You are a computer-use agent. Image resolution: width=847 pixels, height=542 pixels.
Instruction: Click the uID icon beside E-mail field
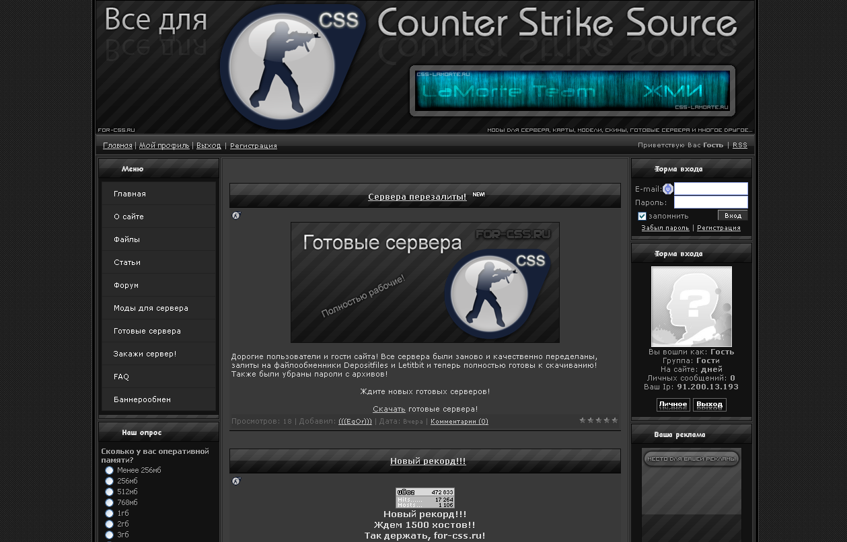pos(668,189)
